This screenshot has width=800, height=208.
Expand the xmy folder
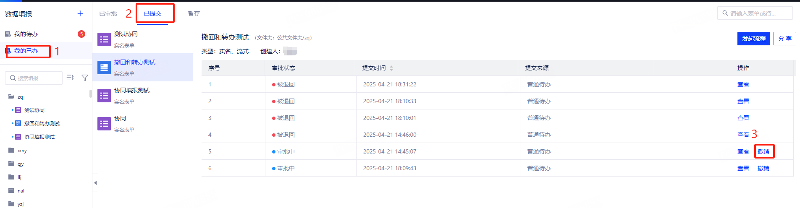click(x=11, y=151)
